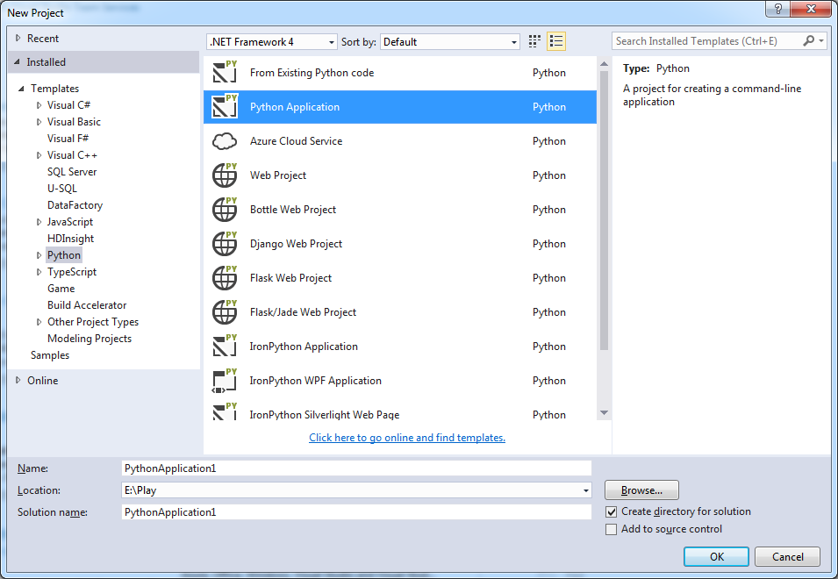
Task: Expand the Visual C++ node
Action: point(39,155)
